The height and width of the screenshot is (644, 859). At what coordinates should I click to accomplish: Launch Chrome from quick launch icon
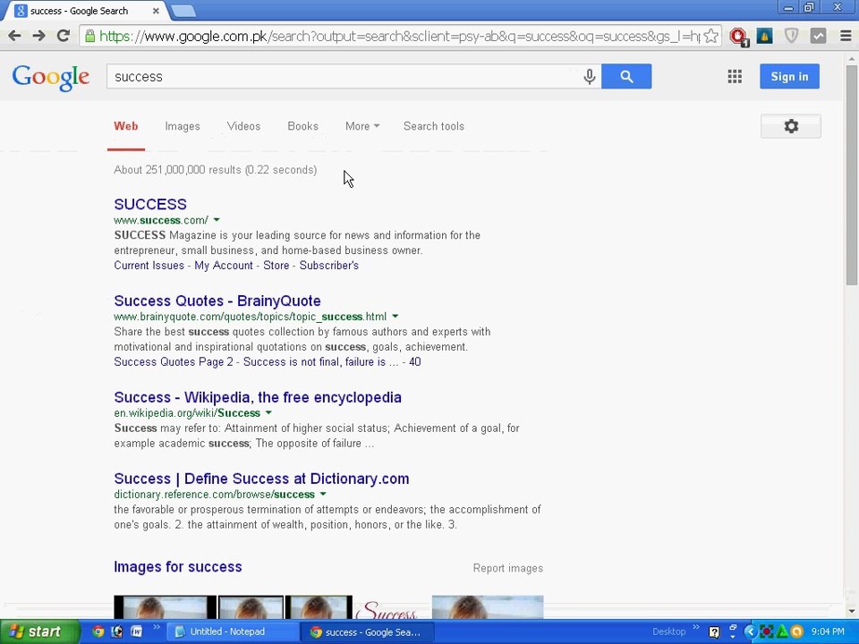pos(98,631)
